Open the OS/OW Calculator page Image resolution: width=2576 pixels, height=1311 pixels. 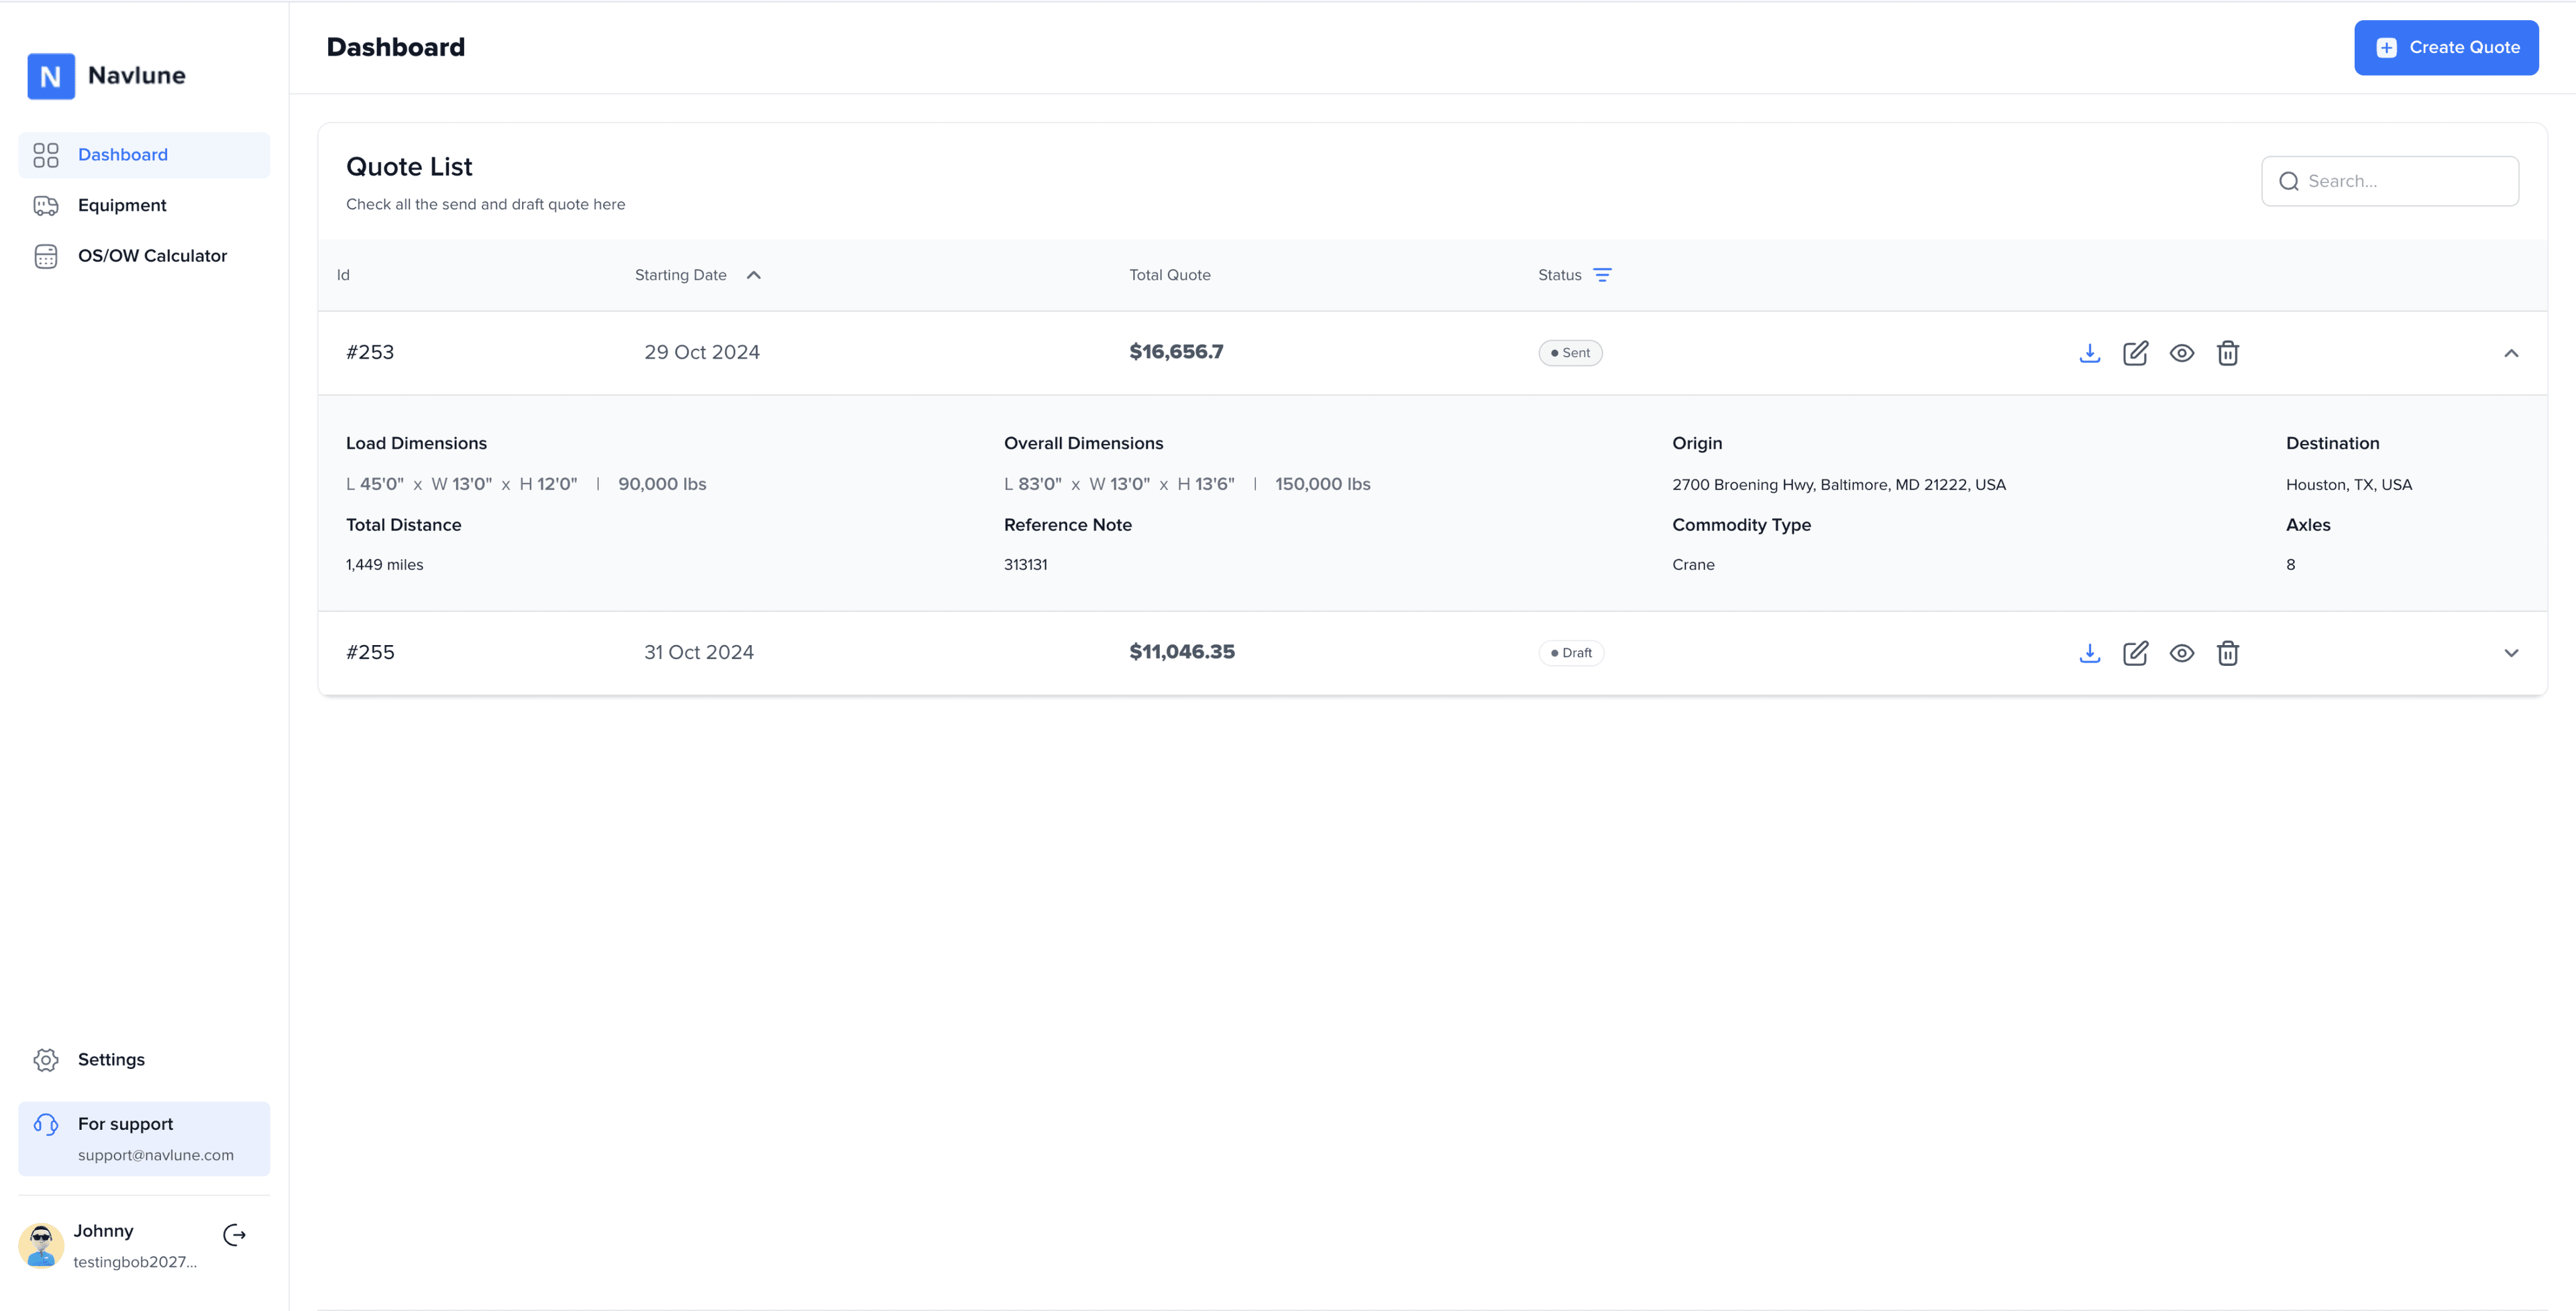[144, 256]
